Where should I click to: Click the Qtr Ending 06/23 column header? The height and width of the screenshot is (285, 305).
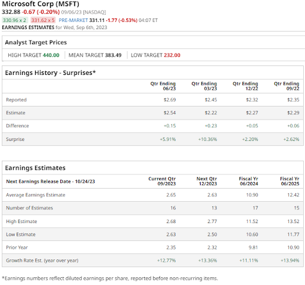tap(163, 86)
